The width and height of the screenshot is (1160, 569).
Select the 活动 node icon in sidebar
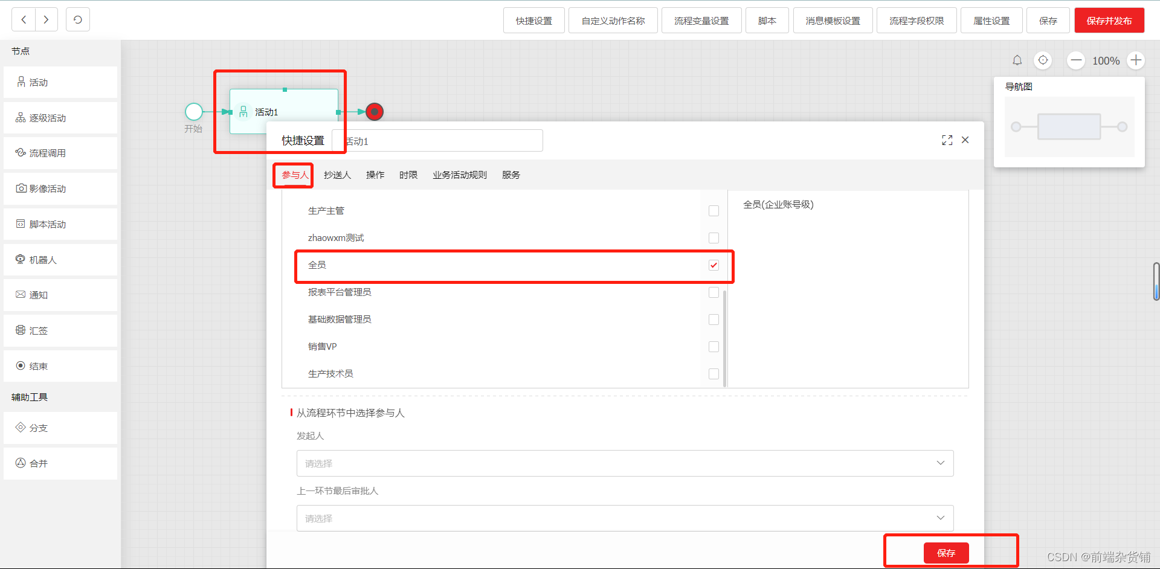click(21, 82)
